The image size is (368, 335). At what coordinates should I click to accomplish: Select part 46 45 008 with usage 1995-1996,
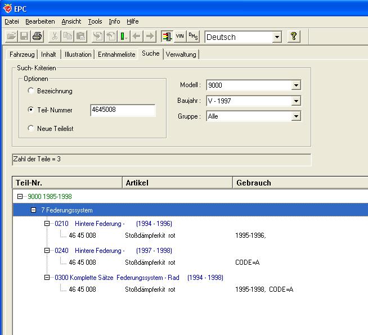(82, 236)
